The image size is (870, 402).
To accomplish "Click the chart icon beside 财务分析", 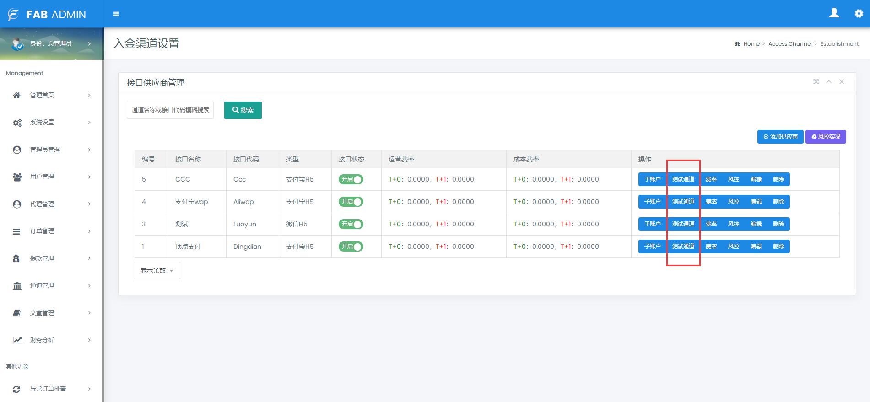I will coord(17,340).
